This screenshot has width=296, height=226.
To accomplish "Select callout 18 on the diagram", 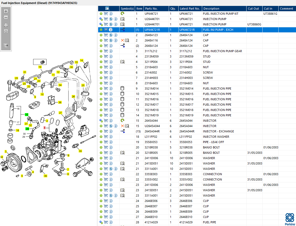I will (17, 130).
